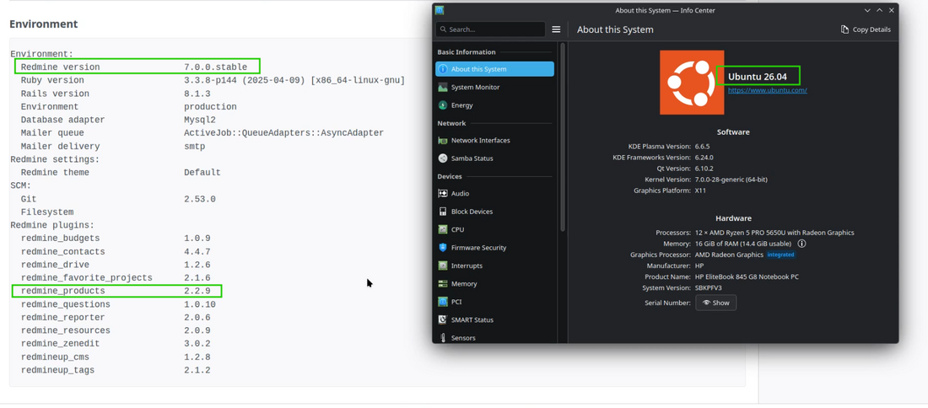The image size is (928, 408).
Task: Open the hamburger menu next to search
Action: pyautogui.click(x=556, y=29)
